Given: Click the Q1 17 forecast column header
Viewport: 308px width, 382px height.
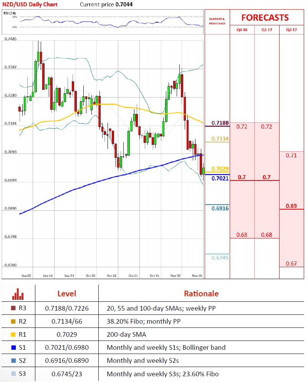Looking at the screenshot, I should (x=267, y=30).
